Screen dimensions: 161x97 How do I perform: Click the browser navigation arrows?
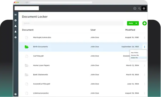pos(27,2)
